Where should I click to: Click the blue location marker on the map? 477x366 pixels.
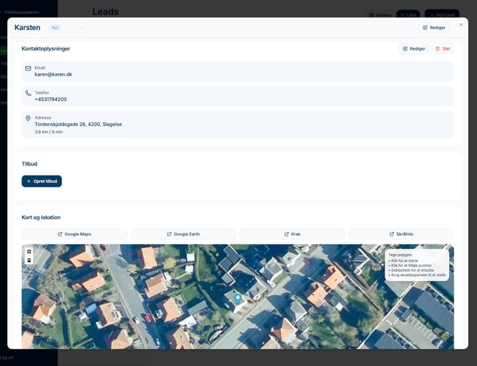(x=237, y=297)
